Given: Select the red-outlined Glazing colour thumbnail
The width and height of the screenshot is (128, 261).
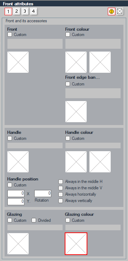Looking at the screenshot, I should click(76, 244).
